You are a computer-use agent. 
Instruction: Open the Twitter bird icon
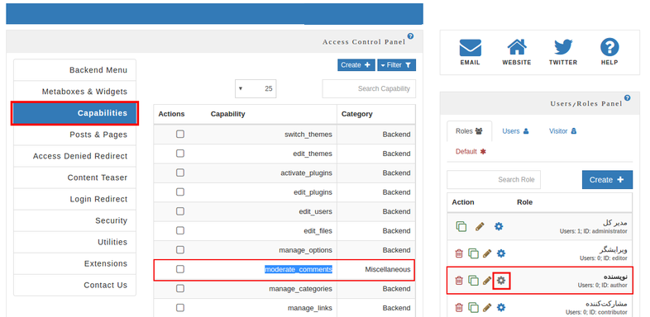pyautogui.click(x=563, y=47)
